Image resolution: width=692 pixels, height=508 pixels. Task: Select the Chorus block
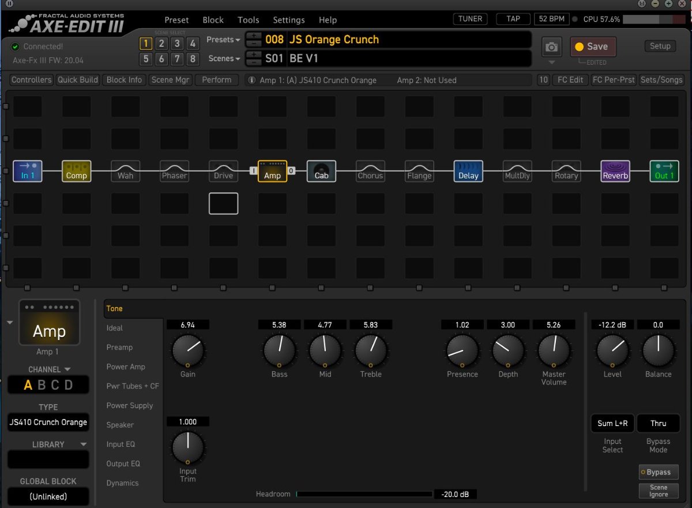click(x=370, y=171)
